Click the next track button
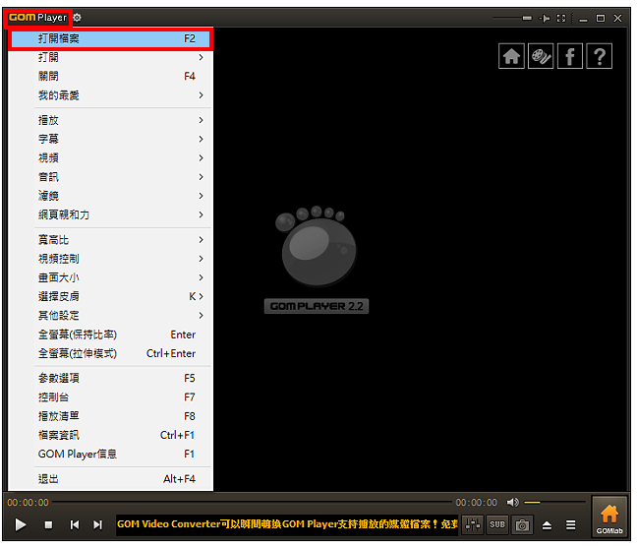 click(97, 524)
